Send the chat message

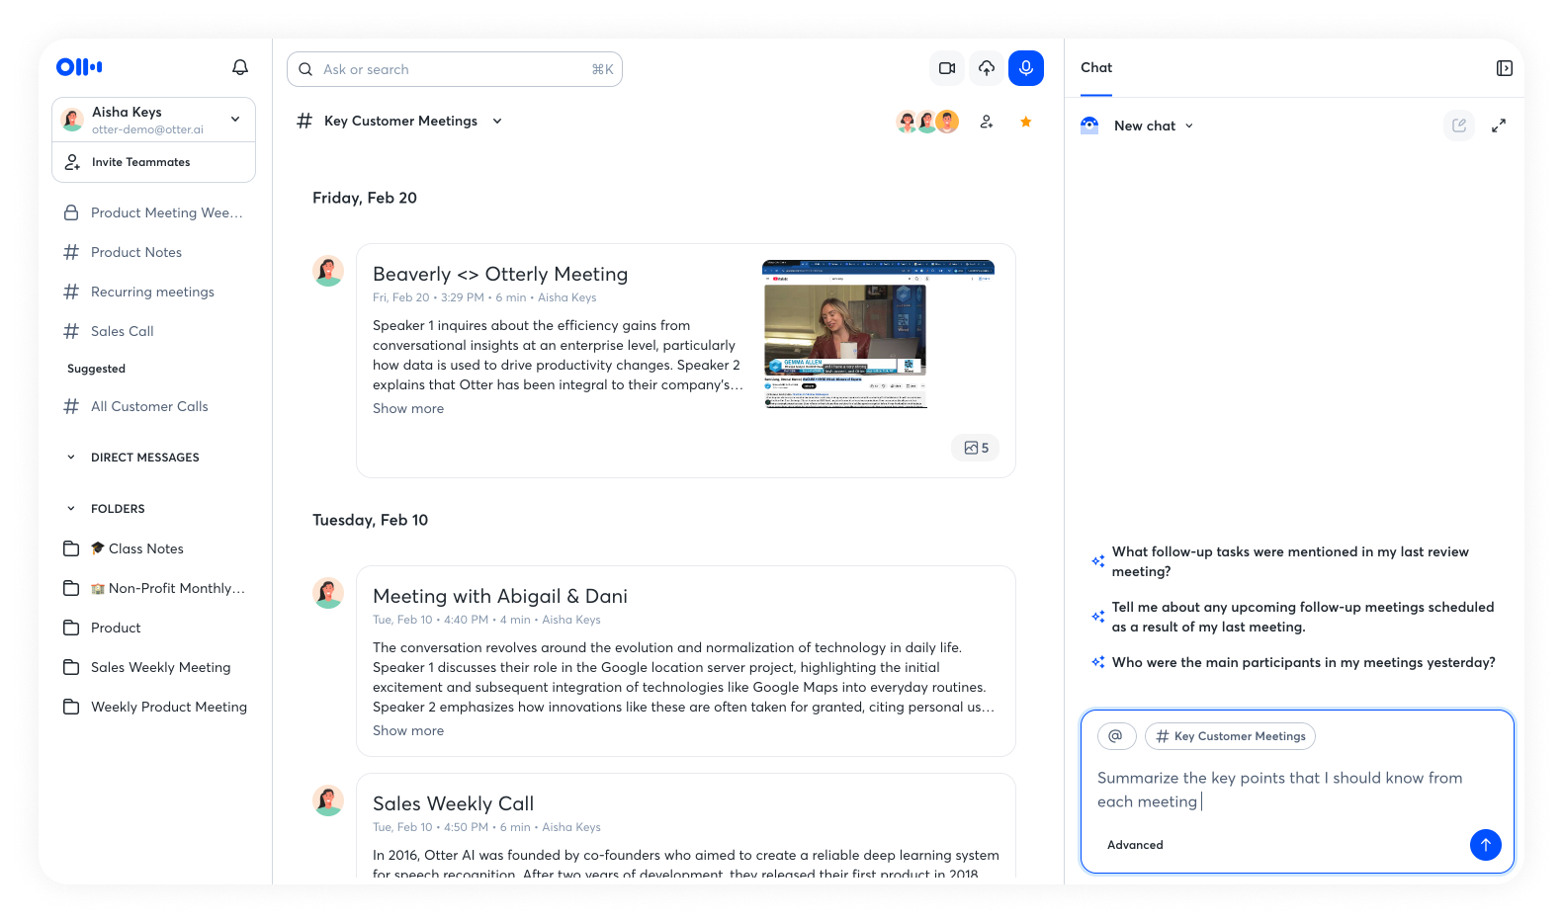1485,845
